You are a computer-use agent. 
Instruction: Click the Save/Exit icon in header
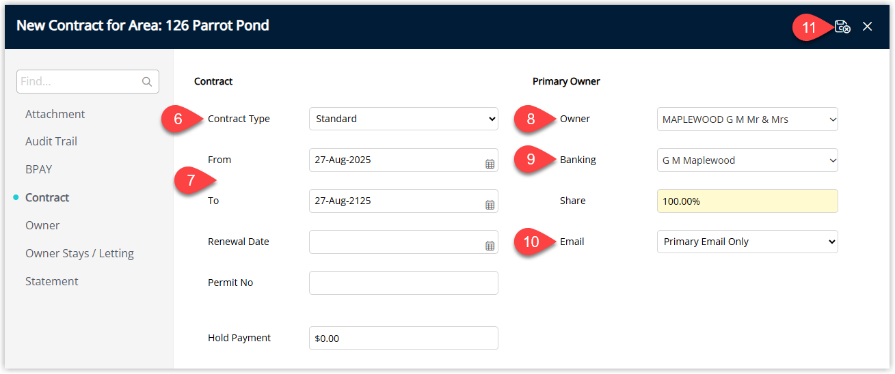coord(842,27)
